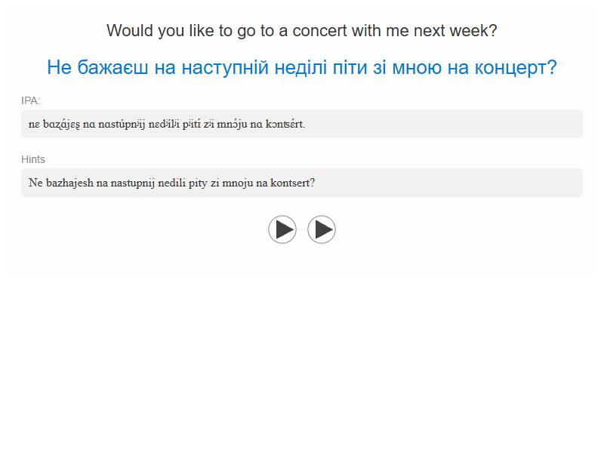Click inside the Hints transliteration box
This screenshot has width=604, height=453.
[x=302, y=183]
